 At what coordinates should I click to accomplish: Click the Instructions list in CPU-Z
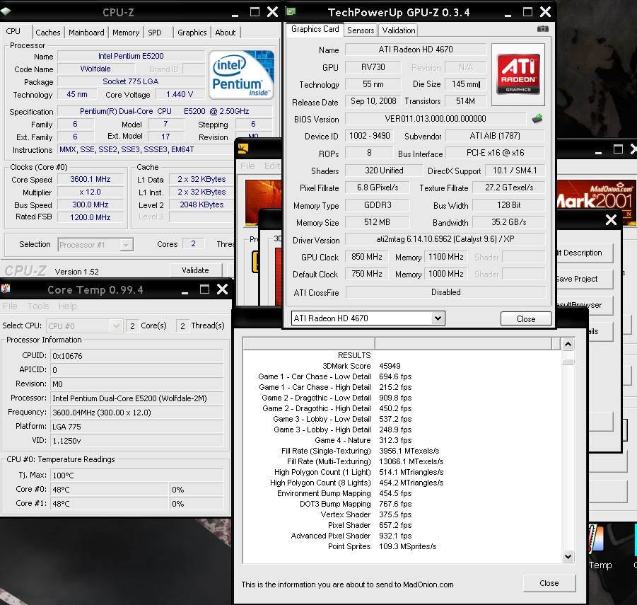(x=146, y=149)
